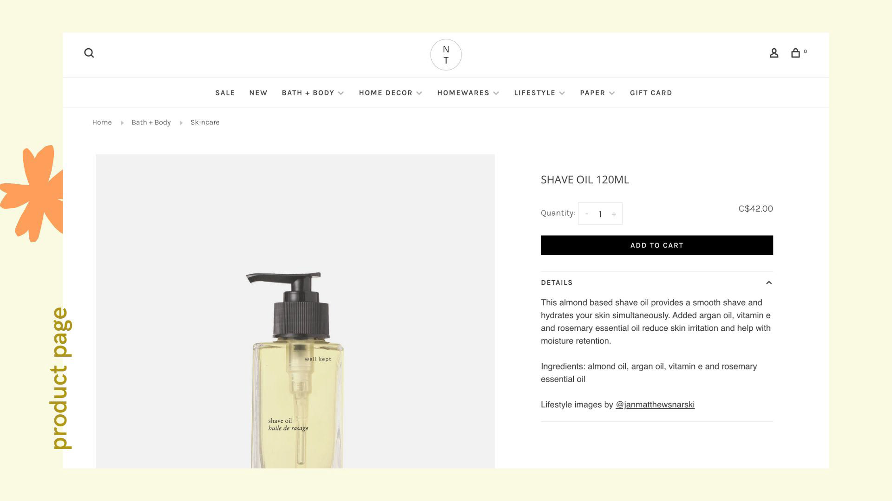
Task: Add shave oil to cart
Action: [x=657, y=245]
